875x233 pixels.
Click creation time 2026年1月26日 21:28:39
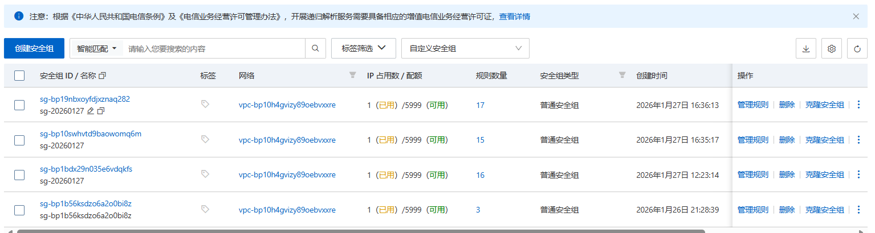678,210
